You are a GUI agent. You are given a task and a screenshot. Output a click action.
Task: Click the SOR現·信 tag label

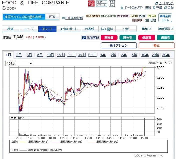(93, 16)
